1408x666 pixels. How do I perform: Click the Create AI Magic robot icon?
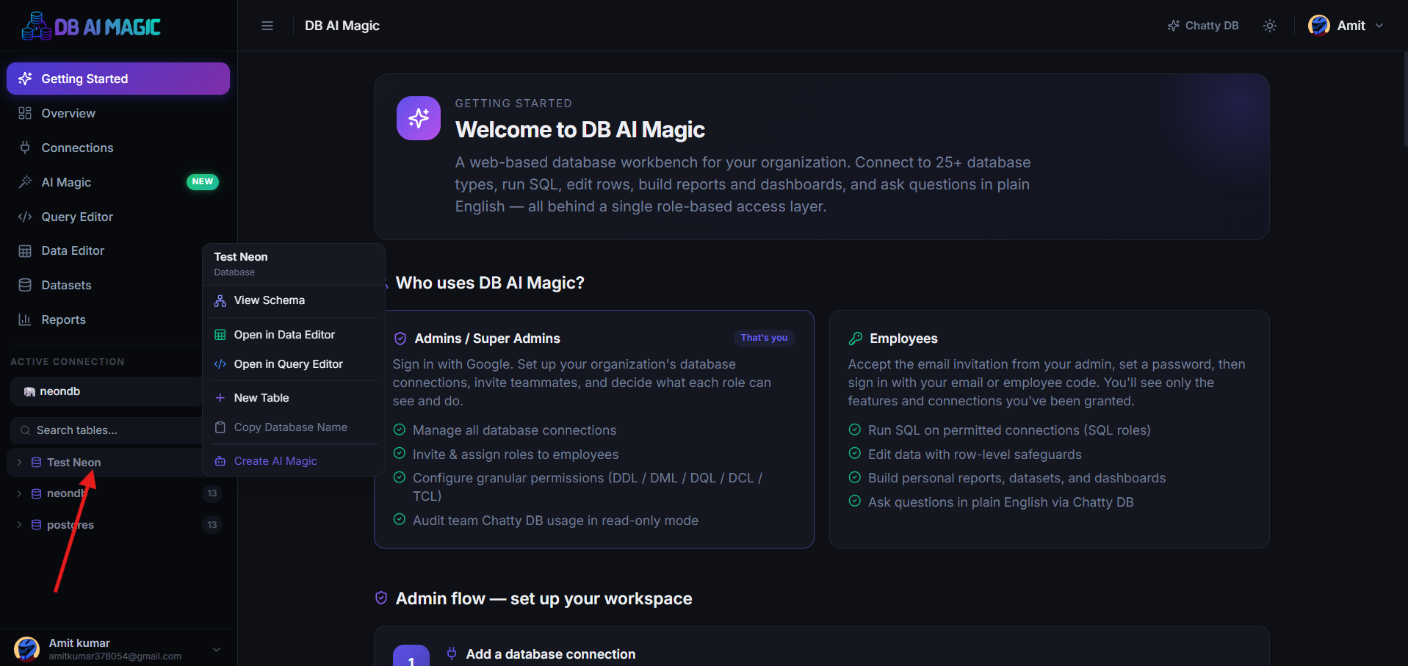pyautogui.click(x=220, y=461)
